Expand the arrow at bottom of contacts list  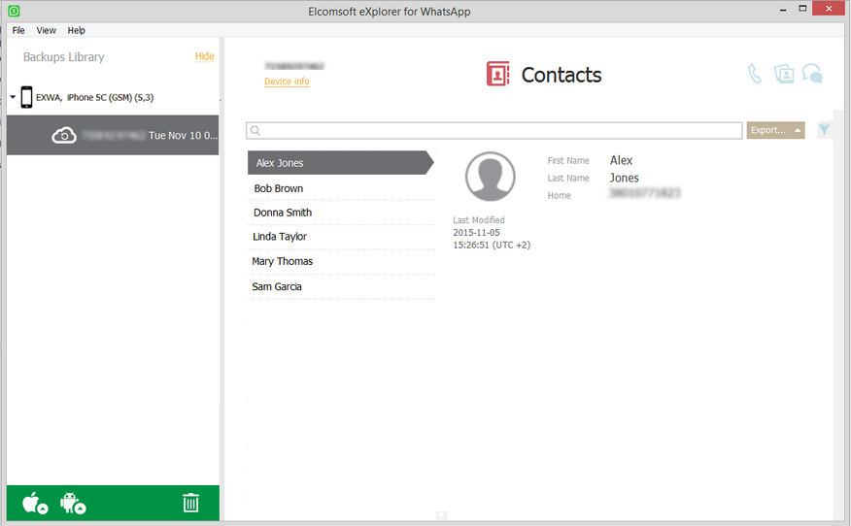pos(441,515)
